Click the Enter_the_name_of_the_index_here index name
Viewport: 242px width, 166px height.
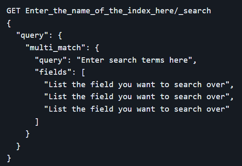(100, 11)
